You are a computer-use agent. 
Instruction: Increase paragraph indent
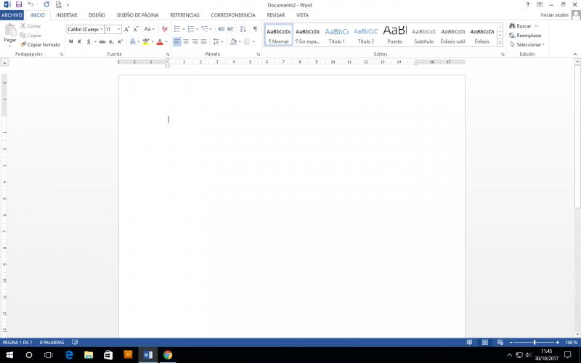coord(230,29)
